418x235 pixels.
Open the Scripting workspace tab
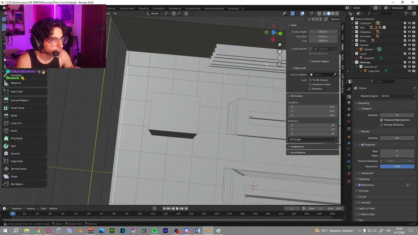pyautogui.click(x=233, y=8)
